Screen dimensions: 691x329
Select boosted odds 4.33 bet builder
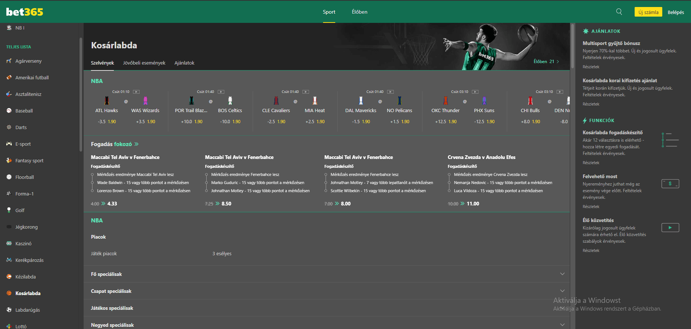tap(112, 204)
